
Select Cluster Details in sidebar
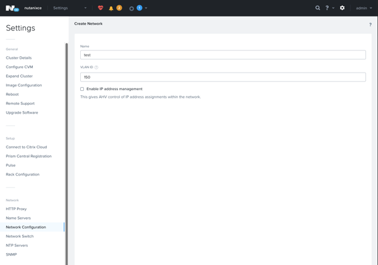pos(19,58)
